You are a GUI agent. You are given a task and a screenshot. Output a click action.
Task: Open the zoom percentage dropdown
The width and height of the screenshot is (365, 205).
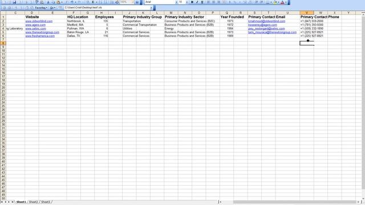133,2
